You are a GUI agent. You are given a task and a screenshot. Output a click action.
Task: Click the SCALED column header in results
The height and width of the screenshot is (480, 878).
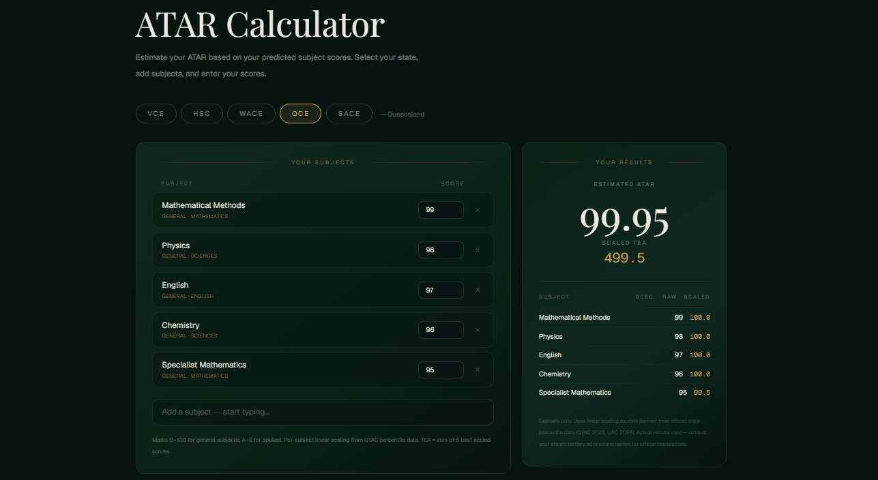click(697, 297)
